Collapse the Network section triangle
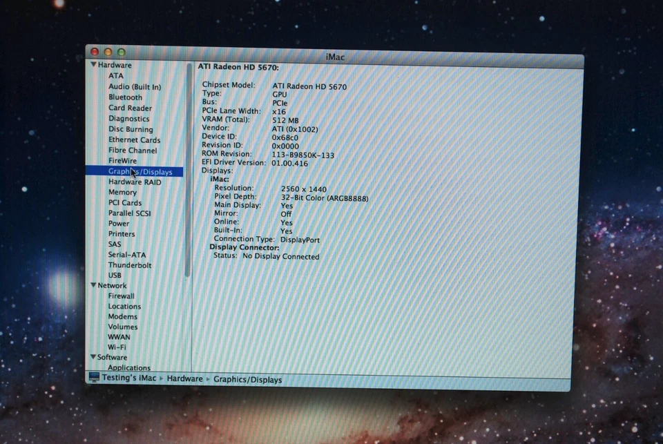663x444 pixels. click(x=93, y=285)
